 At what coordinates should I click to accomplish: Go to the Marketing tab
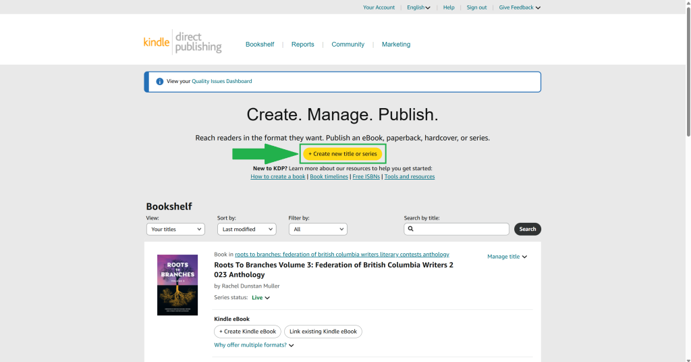[395, 44]
